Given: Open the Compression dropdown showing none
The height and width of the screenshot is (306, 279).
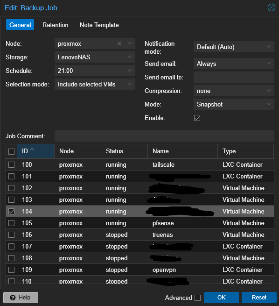Looking at the screenshot, I should [234, 91].
